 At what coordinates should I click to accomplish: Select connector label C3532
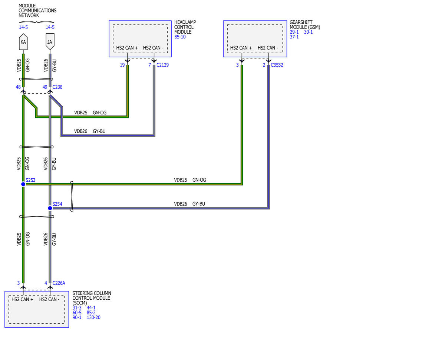pos(278,65)
